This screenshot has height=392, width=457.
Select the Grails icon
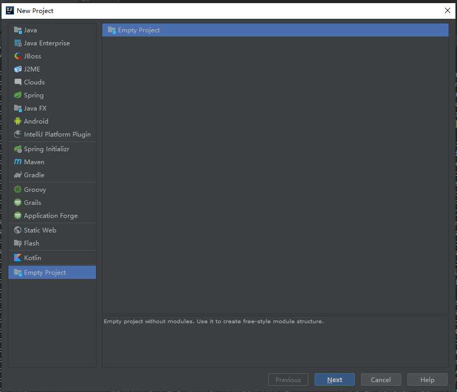tap(18, 202)
